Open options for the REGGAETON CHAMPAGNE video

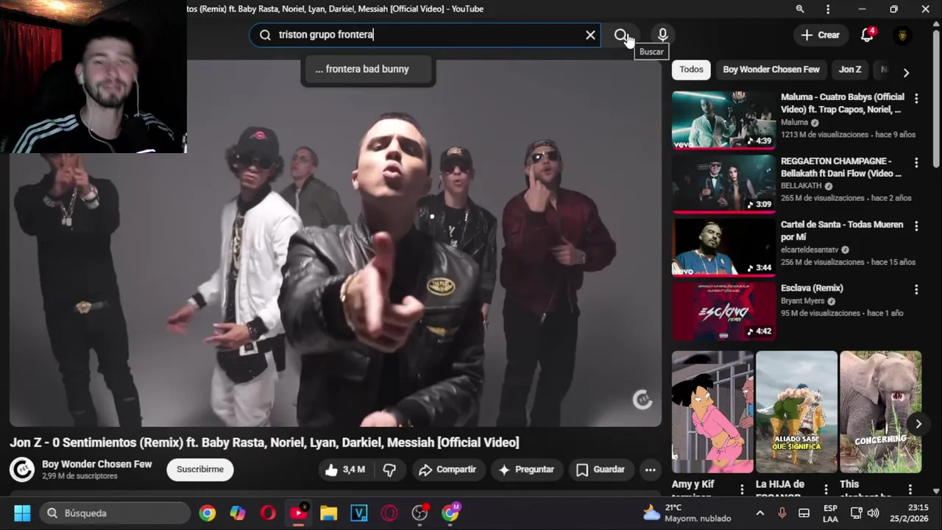coord(916,162)
